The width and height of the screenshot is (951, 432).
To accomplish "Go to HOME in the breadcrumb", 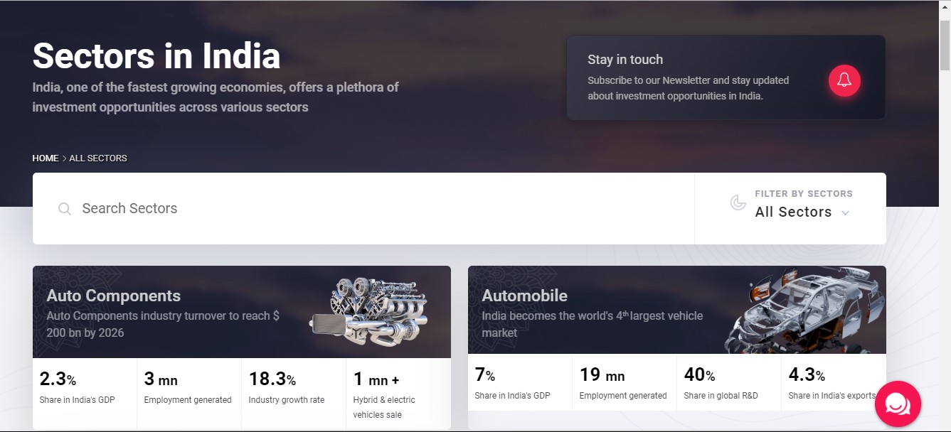I will tap(46, 158).
